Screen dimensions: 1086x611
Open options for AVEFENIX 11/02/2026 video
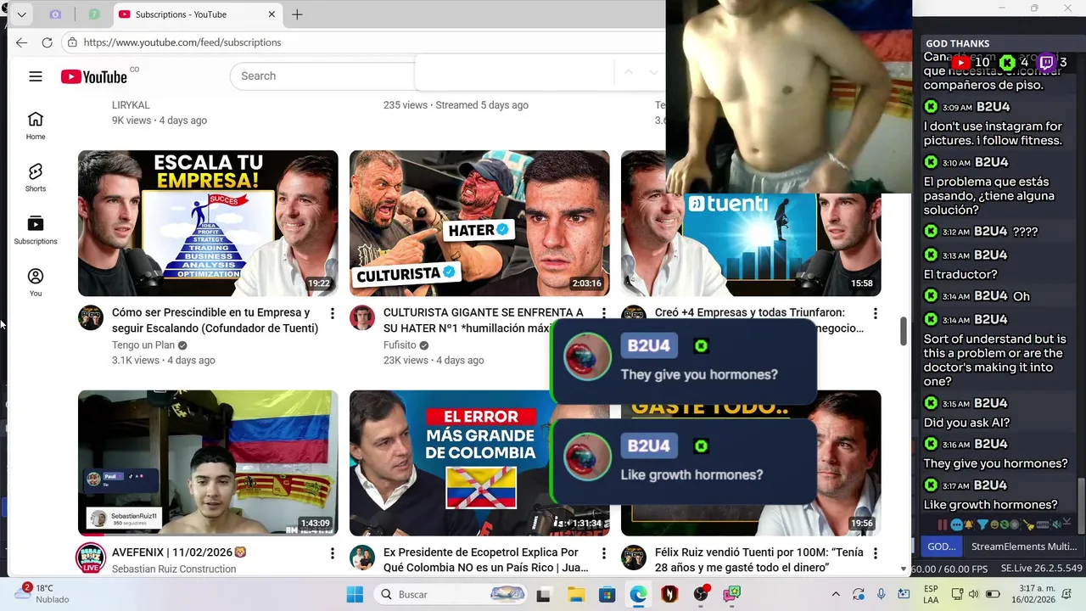tap(332, 553)
